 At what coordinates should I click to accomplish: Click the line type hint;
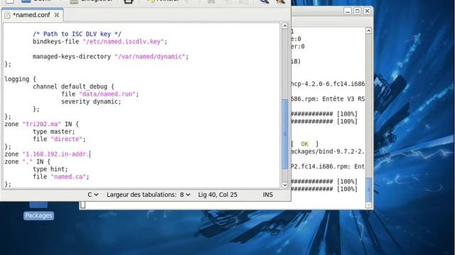tap(50, 169)
